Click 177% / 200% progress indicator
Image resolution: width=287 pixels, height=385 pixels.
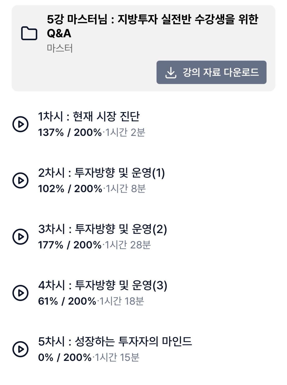[x=70, y=245]
